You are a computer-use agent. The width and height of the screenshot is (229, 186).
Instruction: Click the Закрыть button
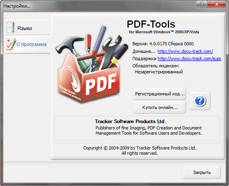tap(202, 172)
